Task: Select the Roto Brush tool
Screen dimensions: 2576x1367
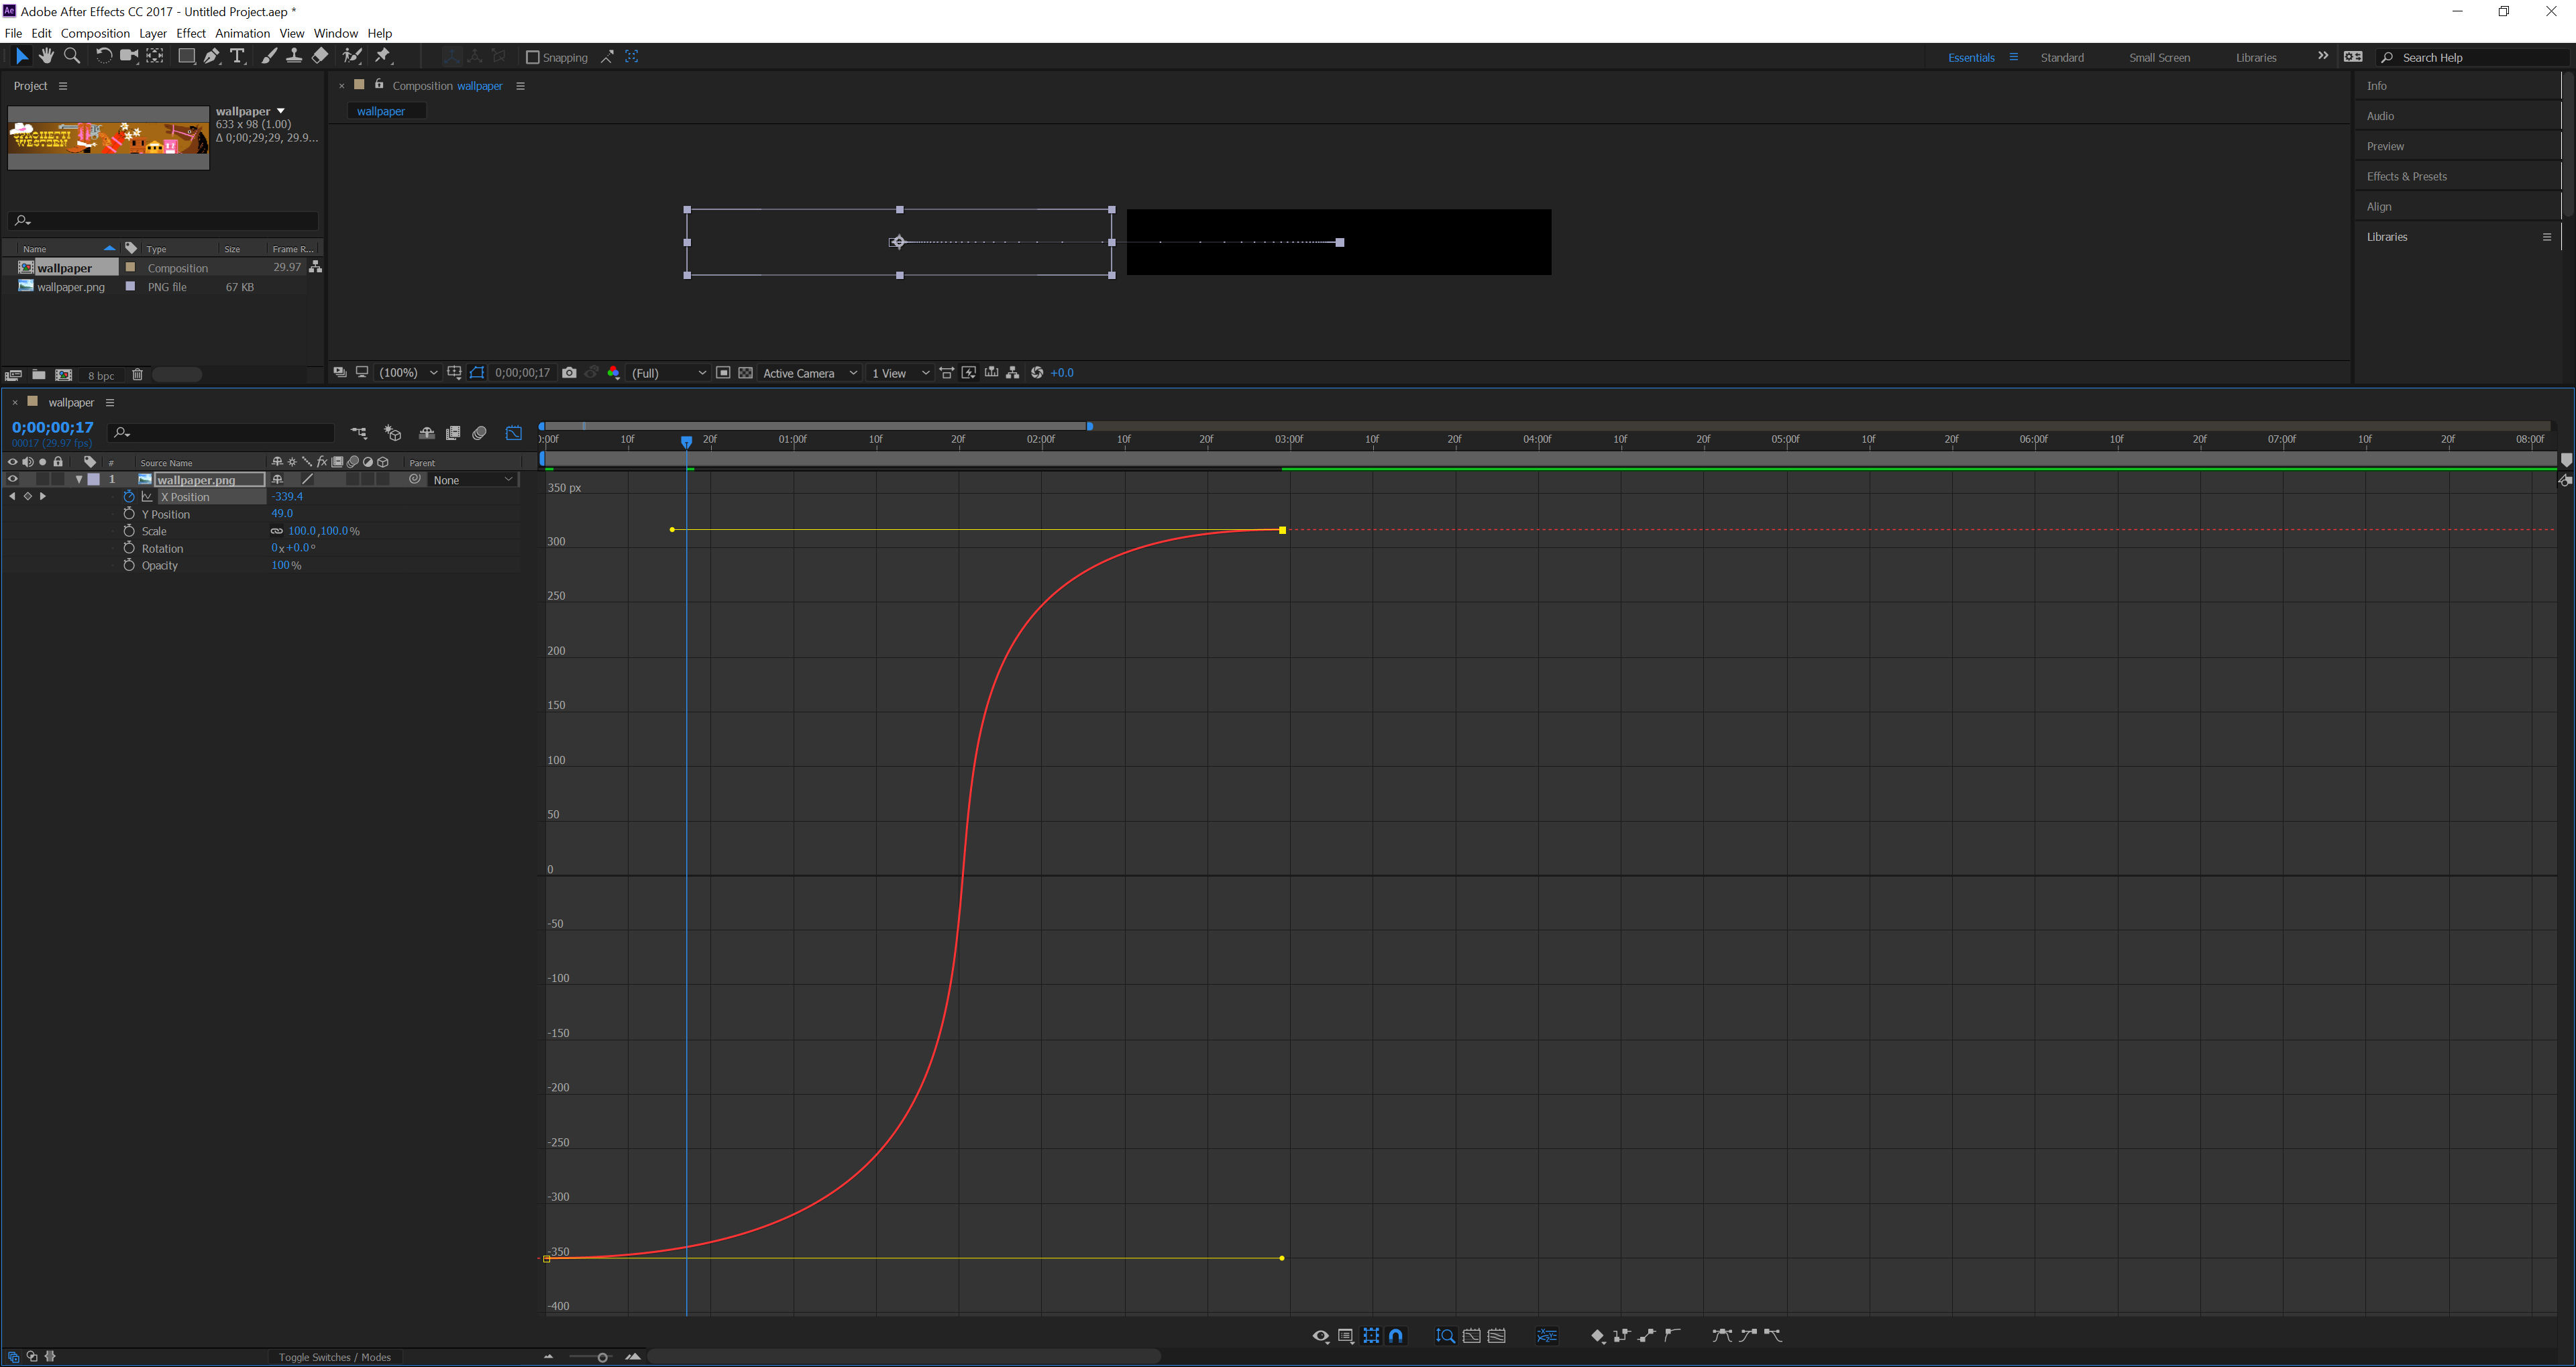Action: 352,56
